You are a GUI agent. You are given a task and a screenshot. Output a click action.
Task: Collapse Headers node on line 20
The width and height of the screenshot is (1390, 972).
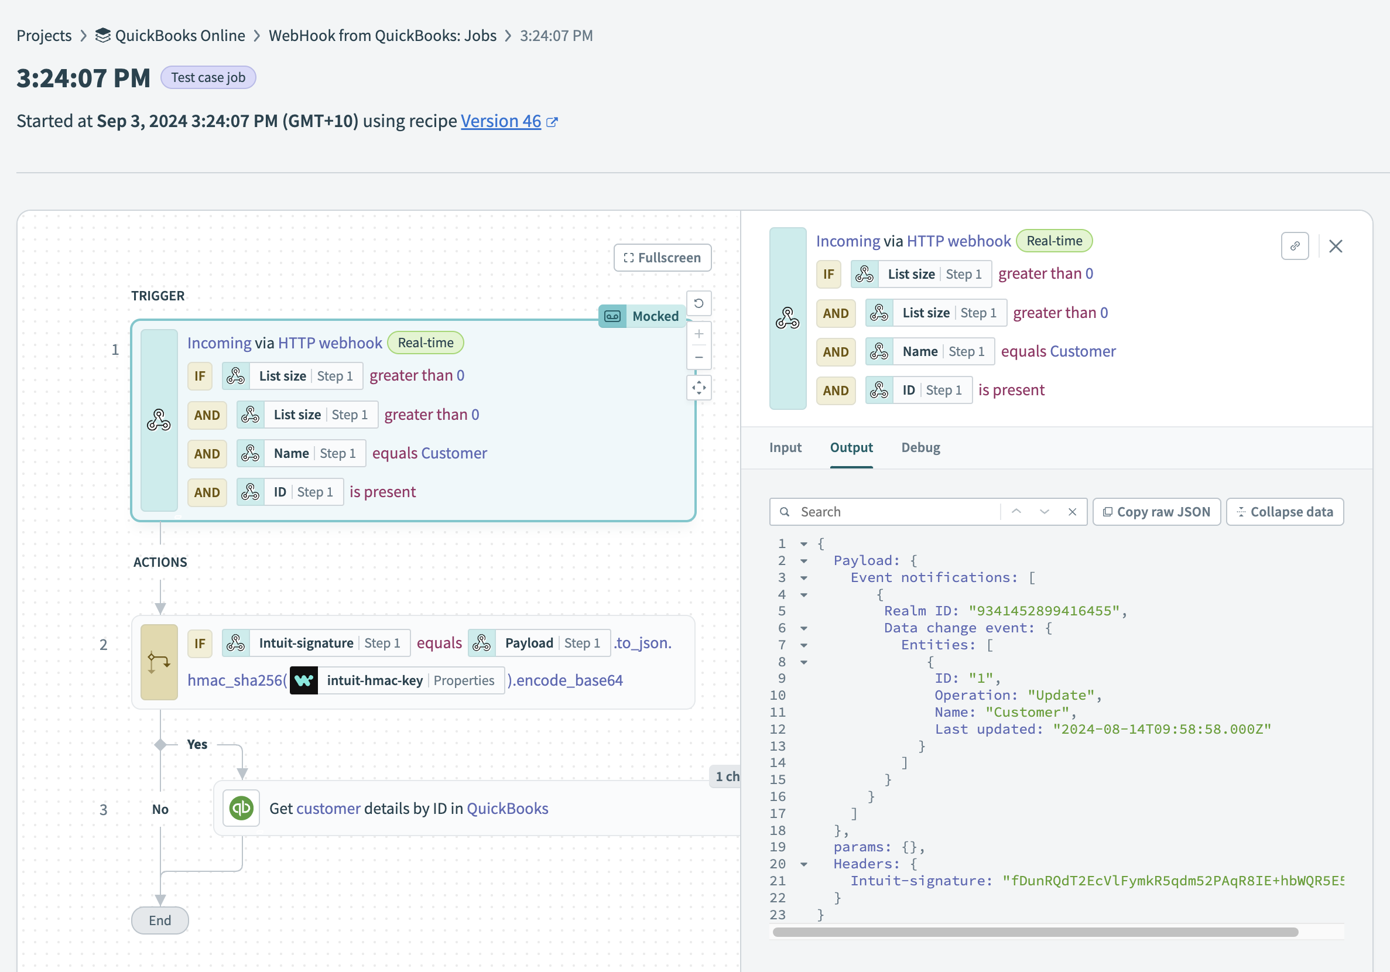(x=803, y=864)
